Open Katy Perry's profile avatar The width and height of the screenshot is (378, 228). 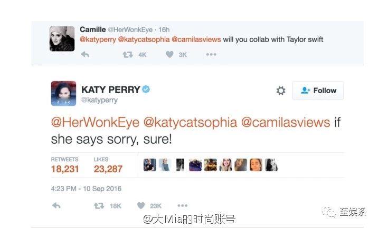(x=64, y=93)
